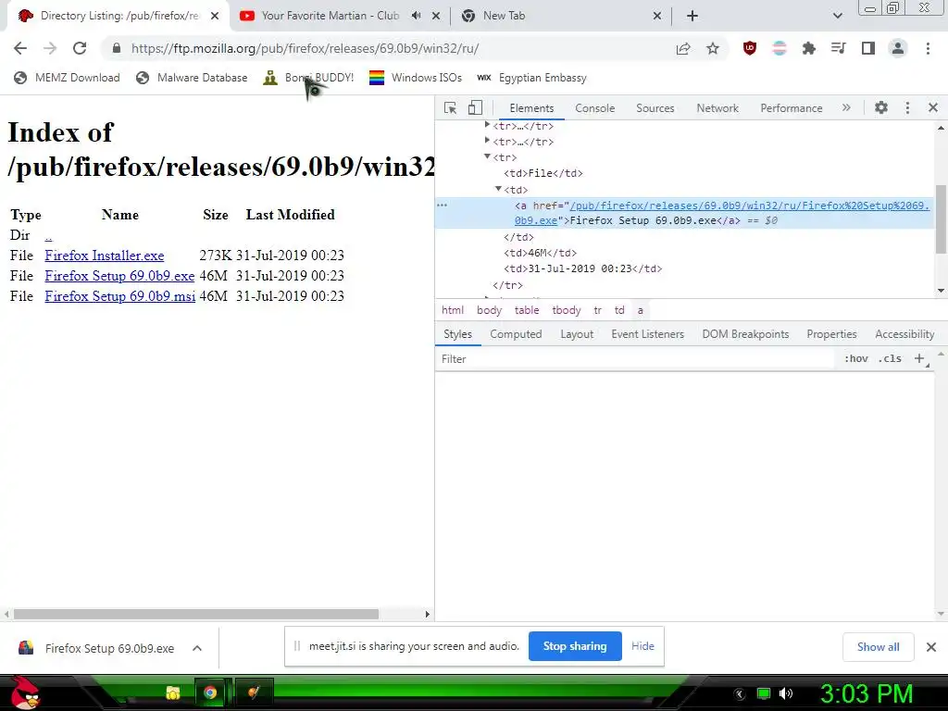
Task: Open the Console tab in DevTools
Action: [x=595, y=108]
